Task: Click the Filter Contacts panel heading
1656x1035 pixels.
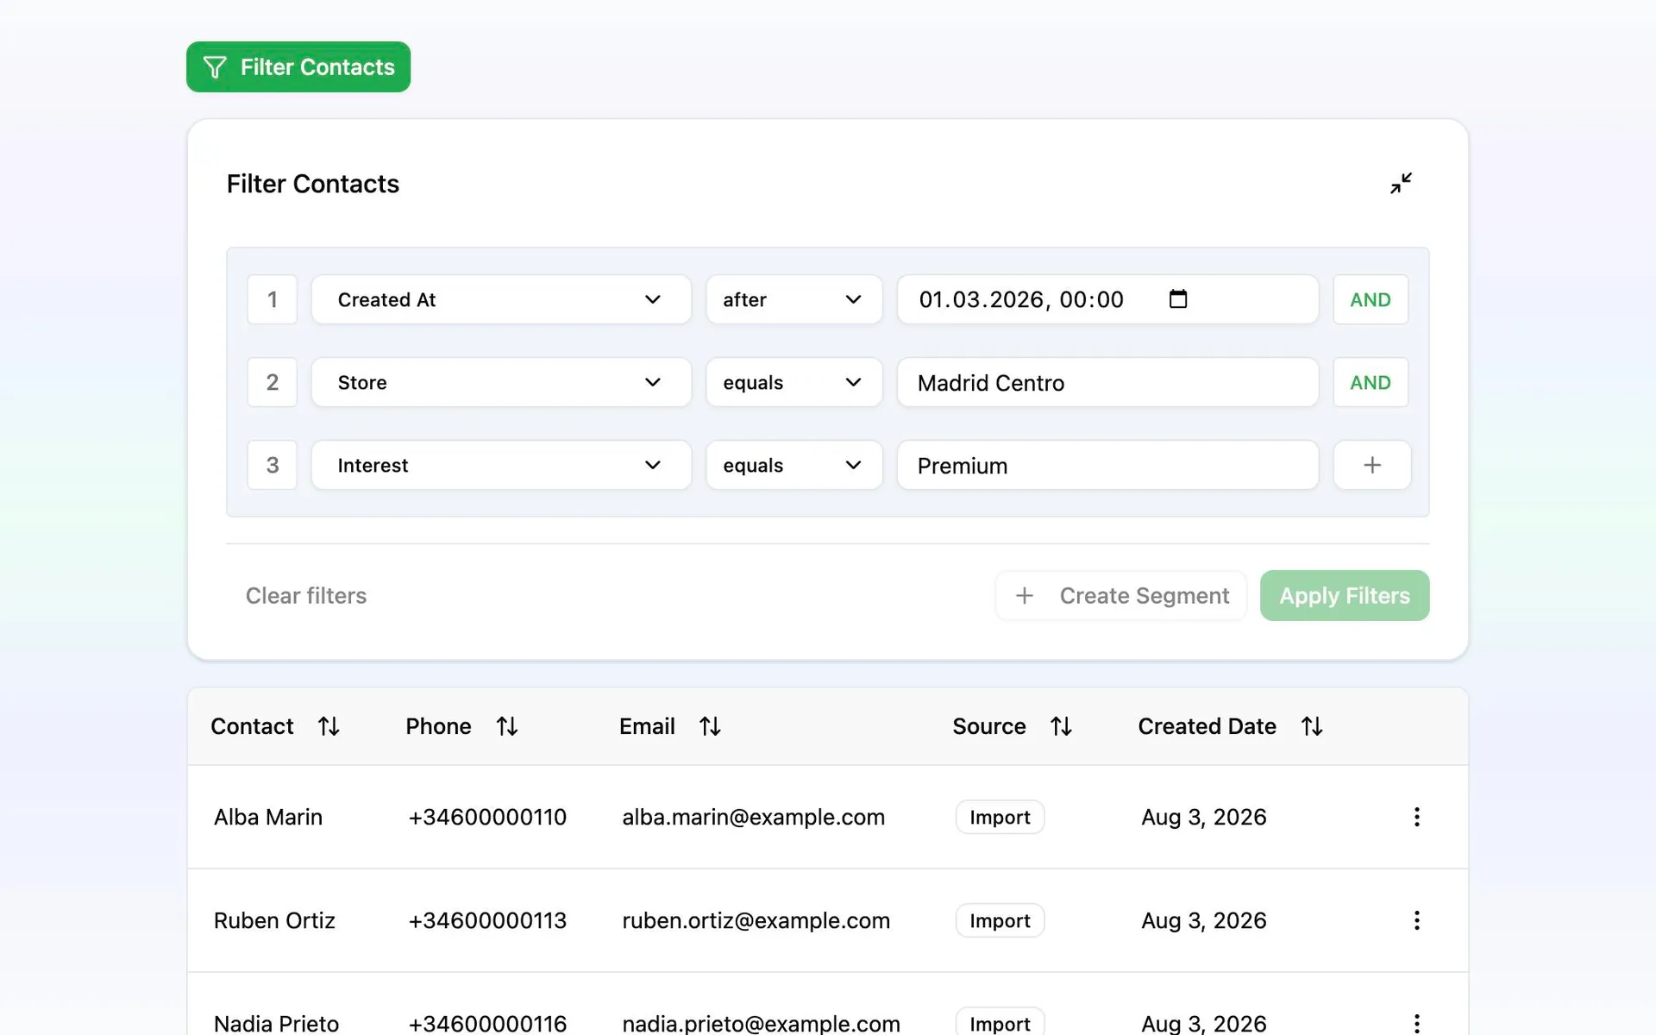Action: click(x=313, y=184)
